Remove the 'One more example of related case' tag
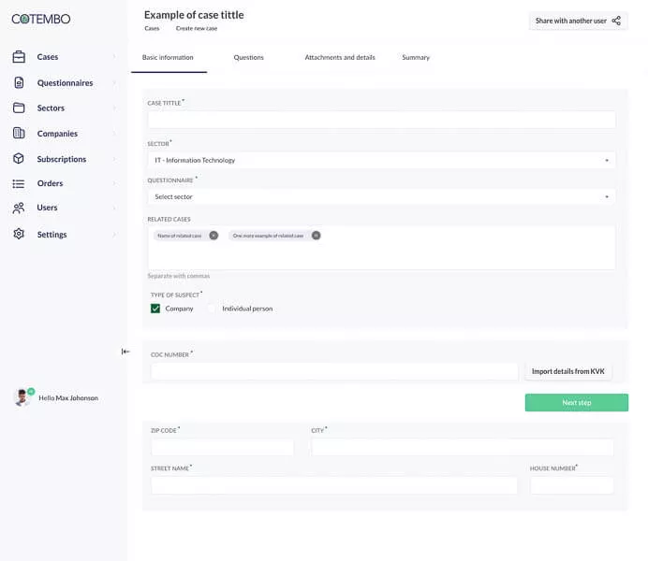Viewport: 648px width, 561px height. pyautogui.click(x=317, y=236)
